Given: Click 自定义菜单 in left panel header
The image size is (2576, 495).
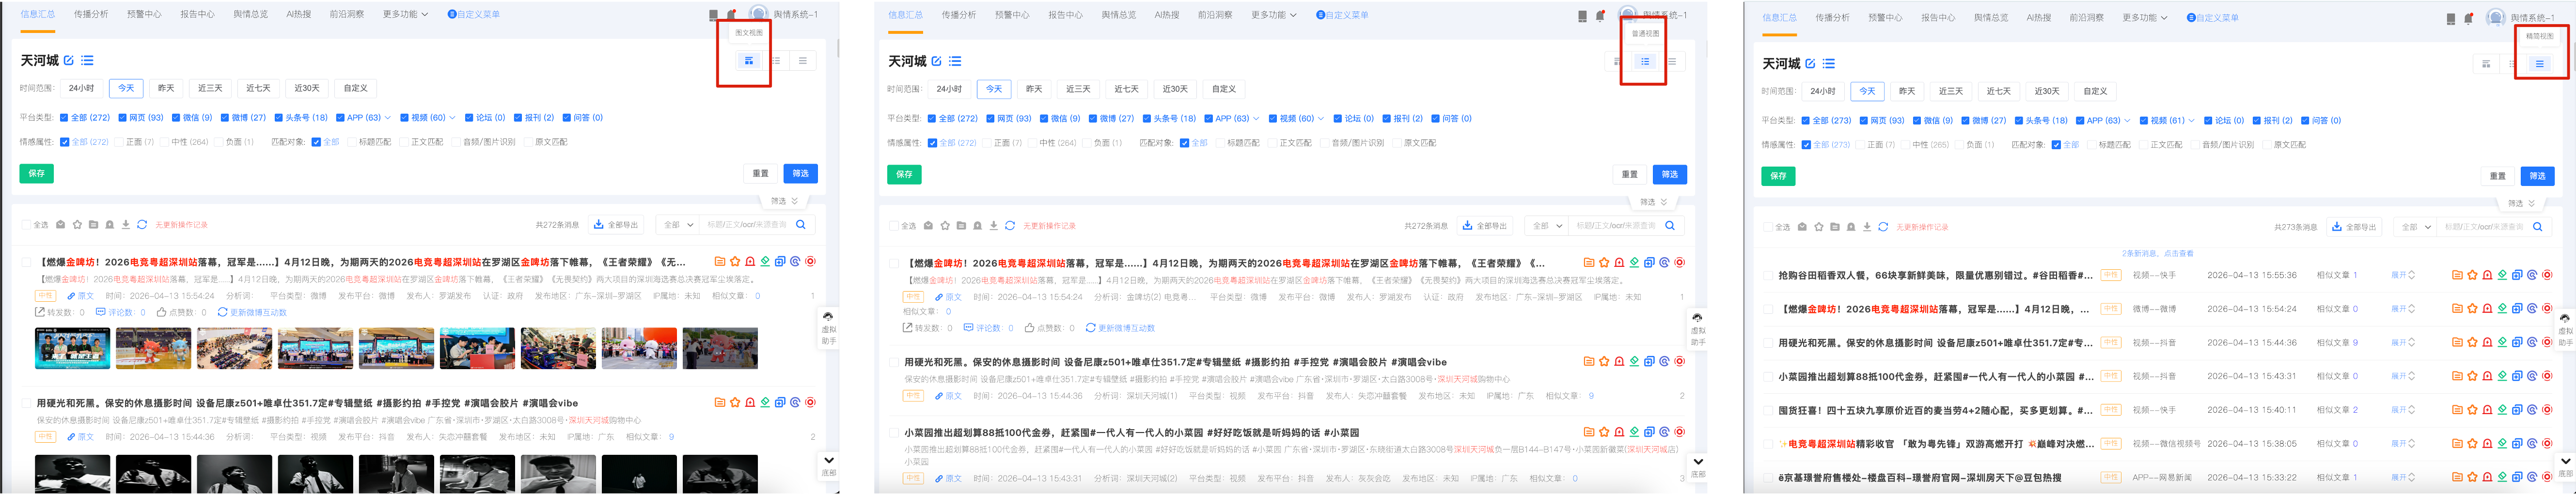Looking at the screenshot, I should (x=473, y=15).
